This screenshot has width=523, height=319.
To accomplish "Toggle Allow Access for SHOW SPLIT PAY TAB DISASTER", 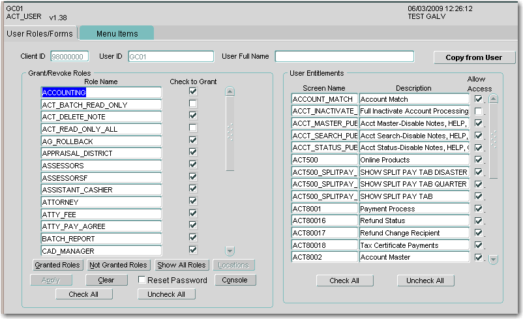I will coord(479,172).
